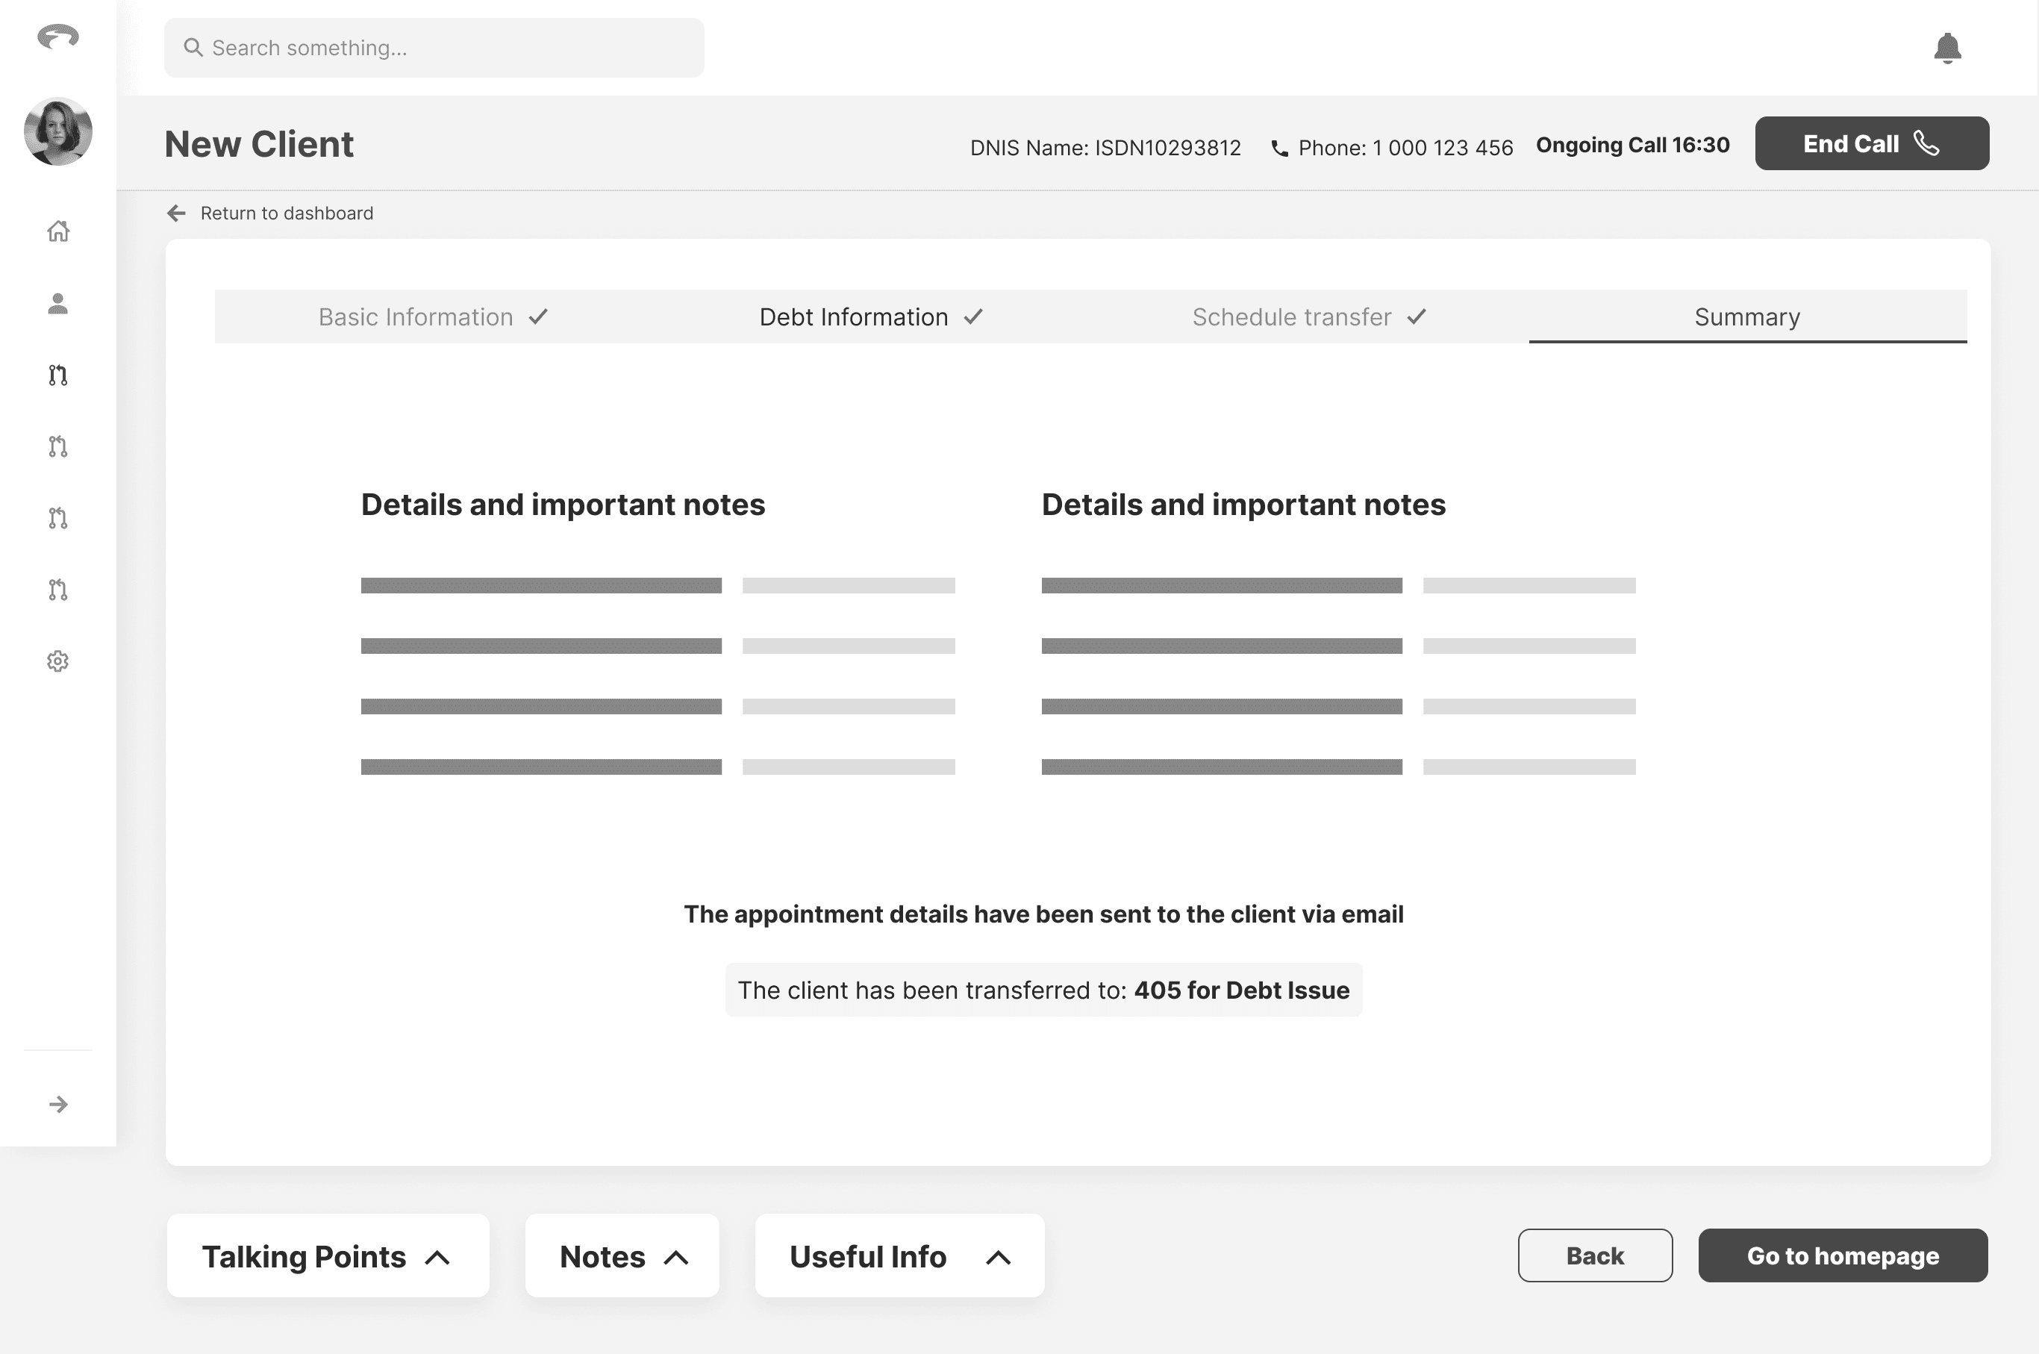Click the user avatar photo
This screenshot has width=2039, height=1354.
pos(57,131)
